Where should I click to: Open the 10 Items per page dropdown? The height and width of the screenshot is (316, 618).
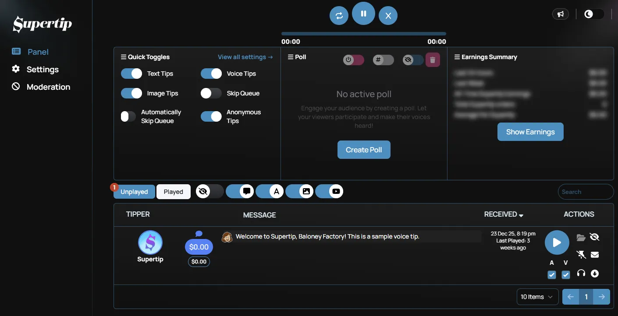[538, 297]
